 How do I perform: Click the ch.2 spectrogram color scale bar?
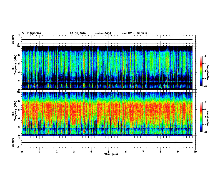point(201,117)
